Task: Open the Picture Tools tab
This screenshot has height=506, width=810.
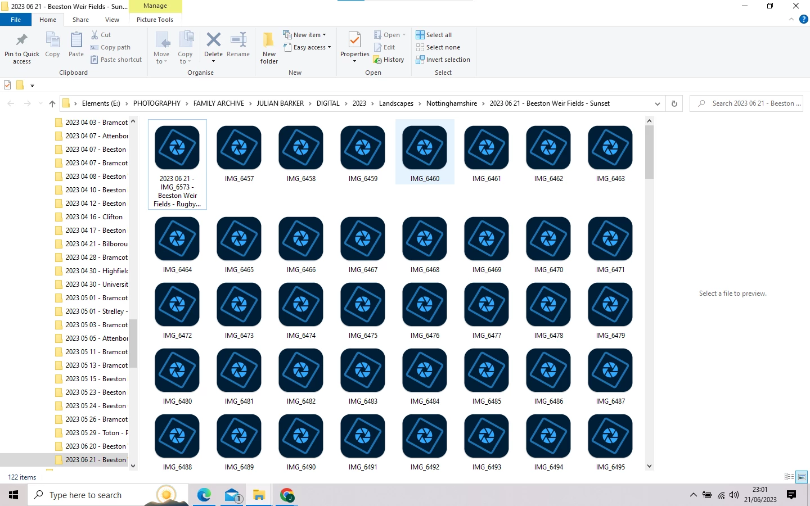Action: [x=155, y=20]
